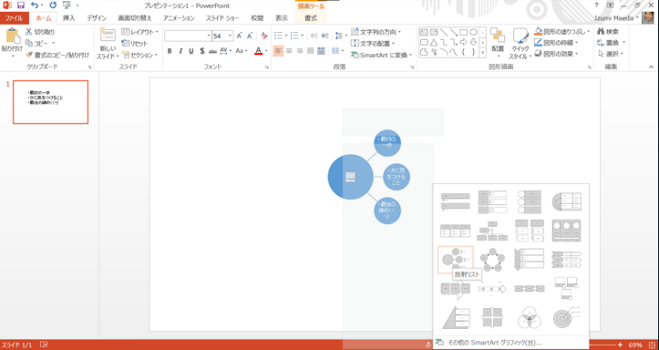Toggle Underline formatting
This screenshot has width=659, height=350.
[190, 51]
